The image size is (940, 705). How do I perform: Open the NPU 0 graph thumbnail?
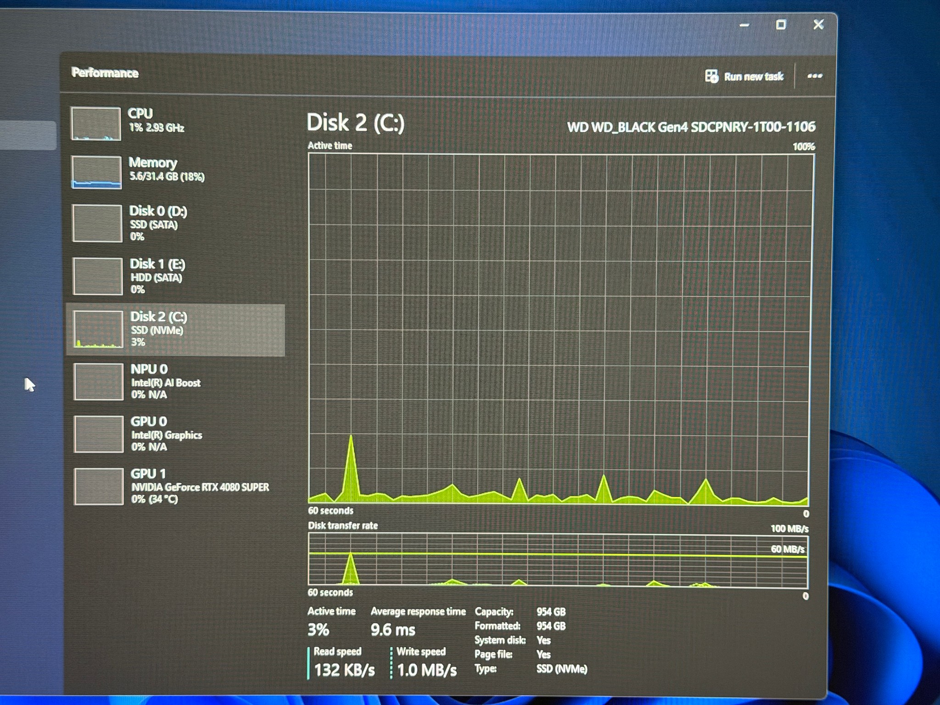(98, 381)
